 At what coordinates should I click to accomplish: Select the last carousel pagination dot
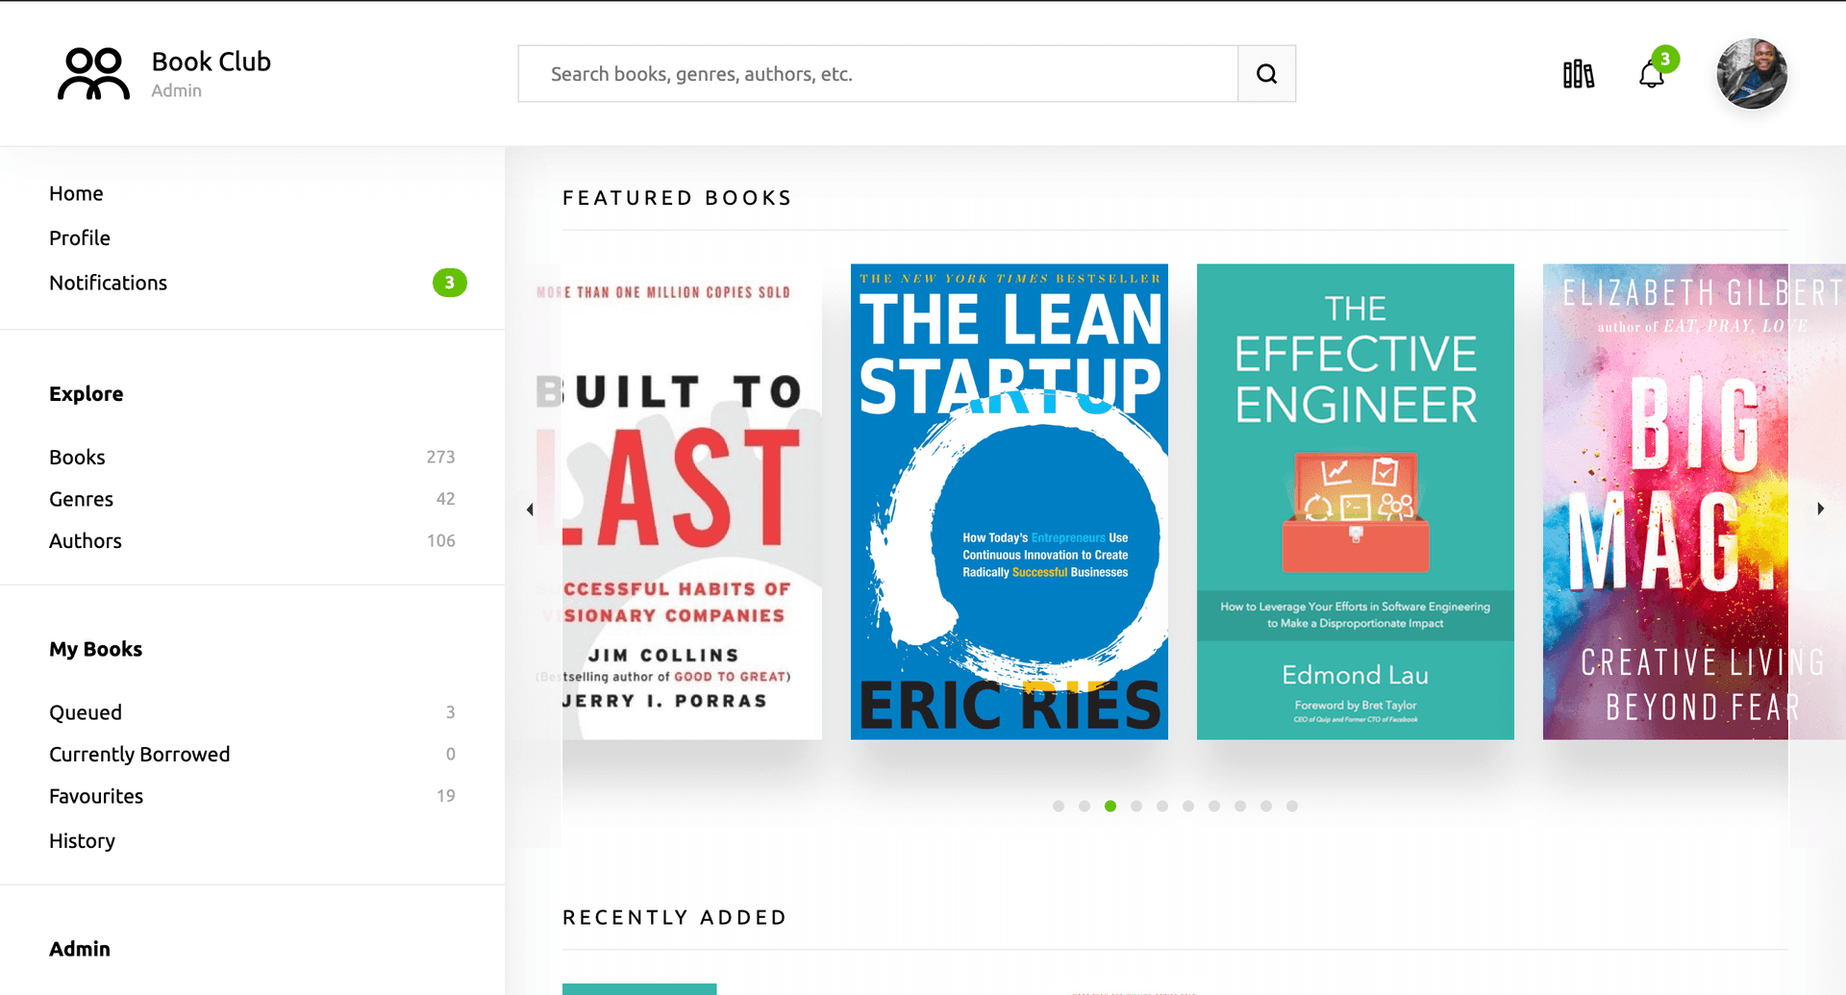point(1292,807)
